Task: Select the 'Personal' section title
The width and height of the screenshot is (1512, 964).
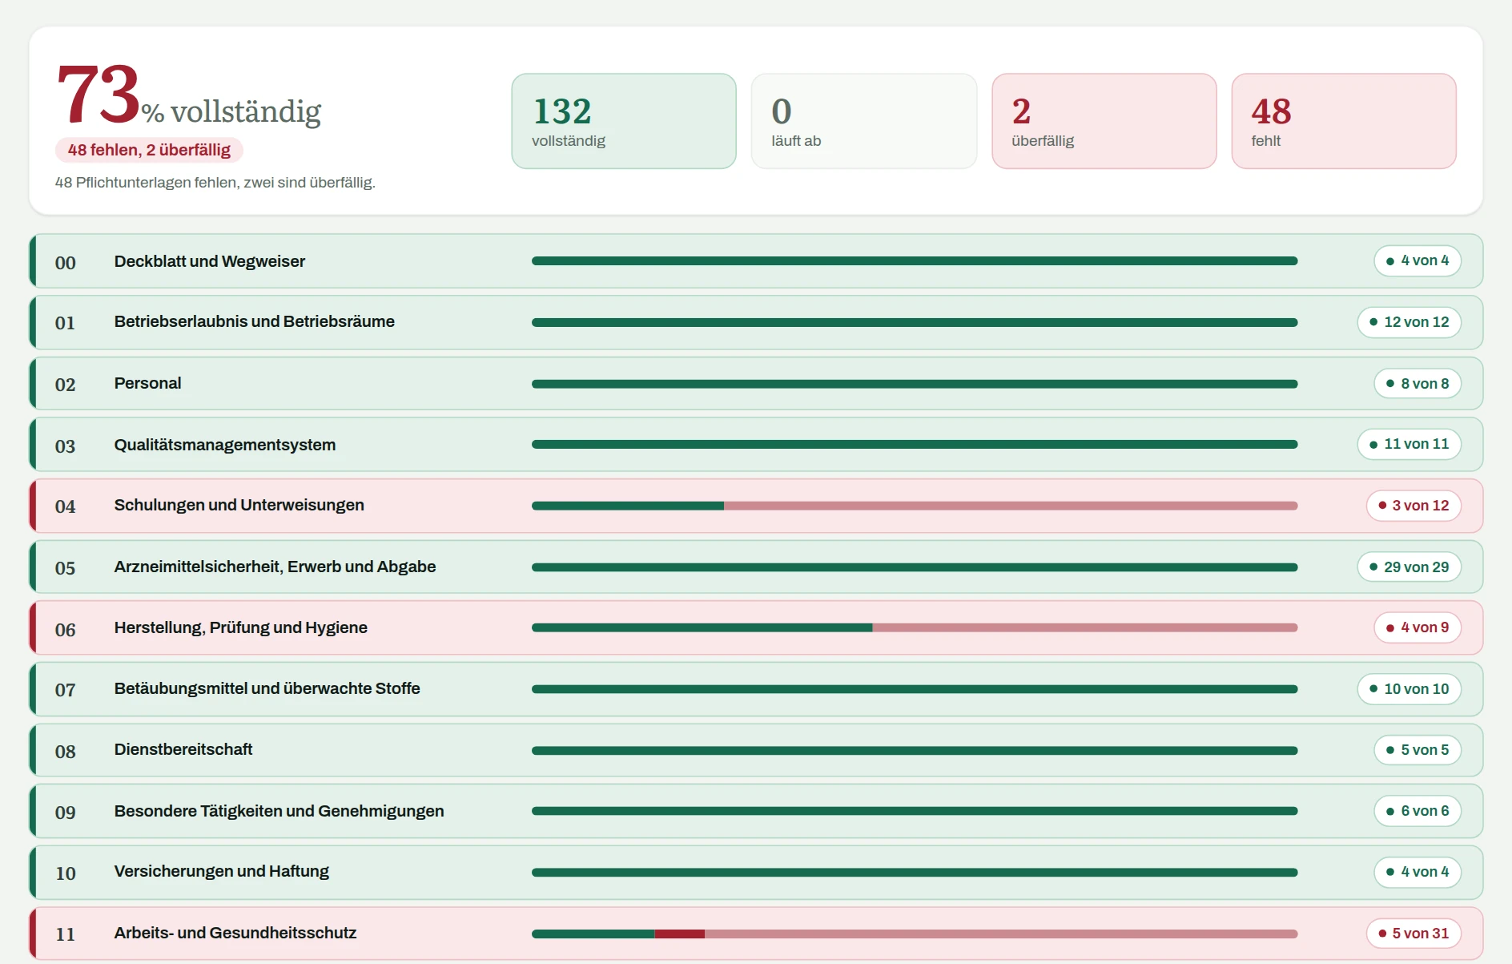Action: pos(148,383)
